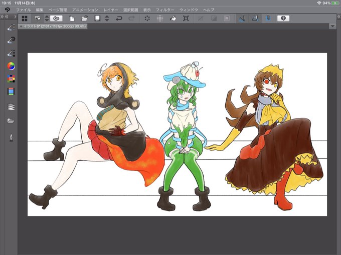Collapse left palette with double-left chevron

click(7, 16)
